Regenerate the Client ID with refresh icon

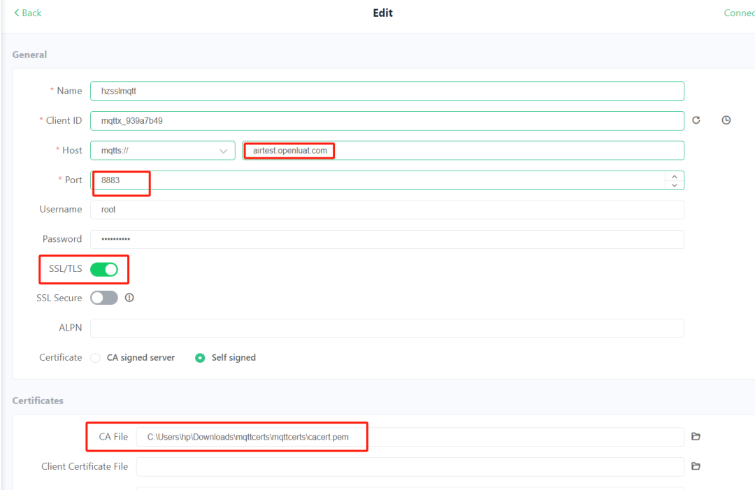(x=696, y=120)
